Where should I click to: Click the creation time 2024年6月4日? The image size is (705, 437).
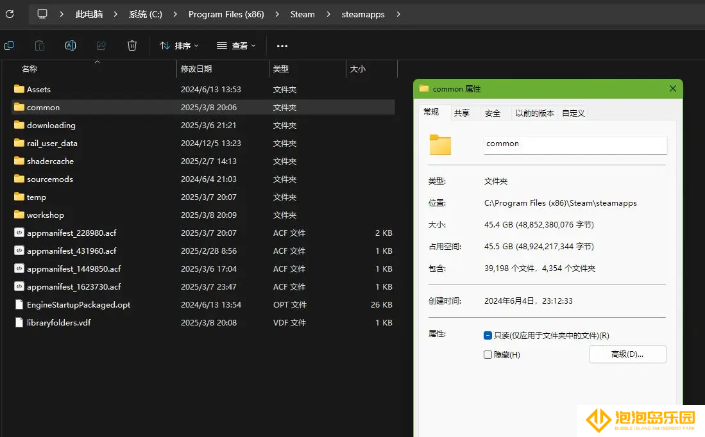click(x=529, y=301)
